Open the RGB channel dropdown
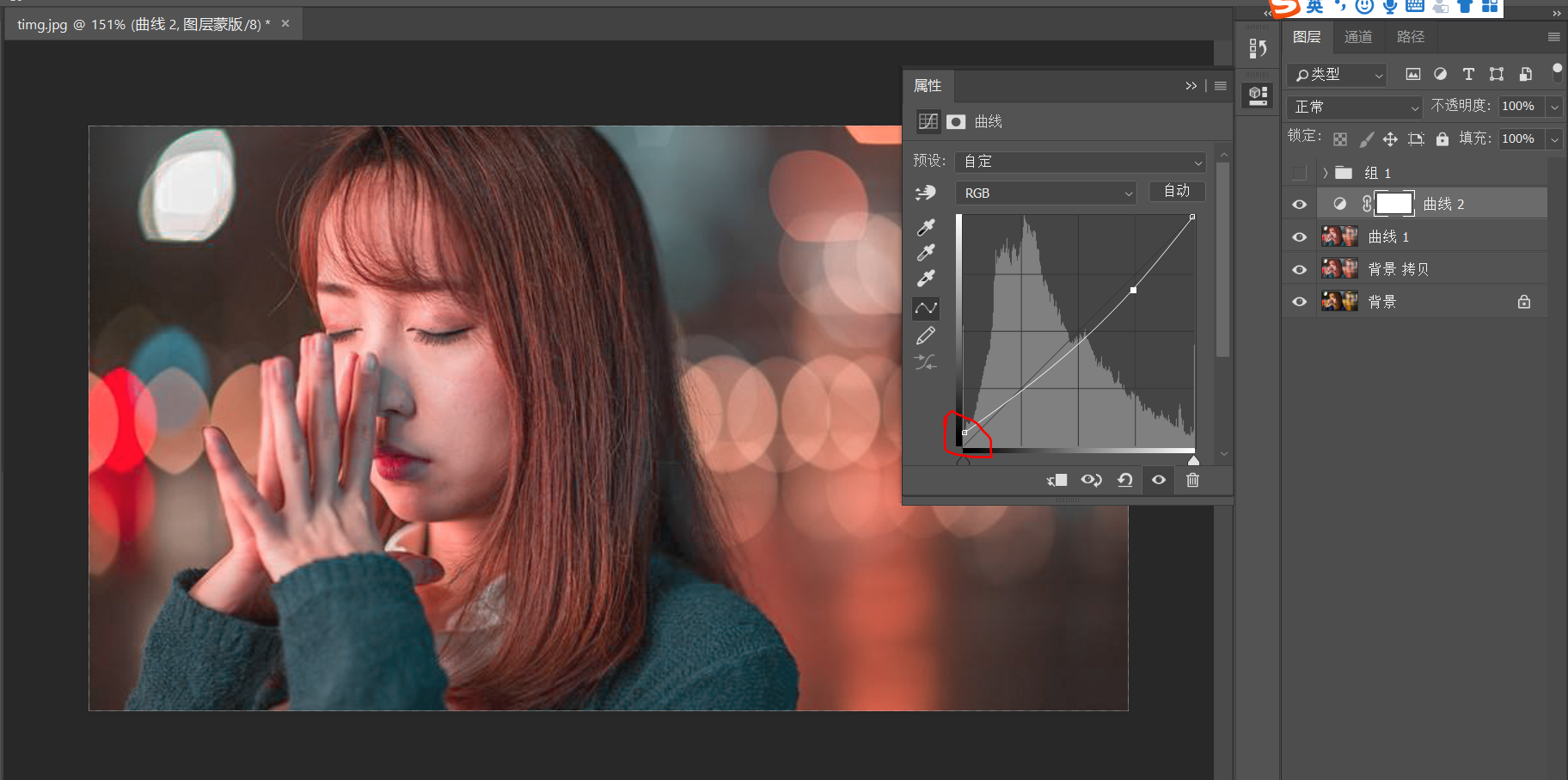Screen dimensions: 1568x780 tap(1045, 193)
